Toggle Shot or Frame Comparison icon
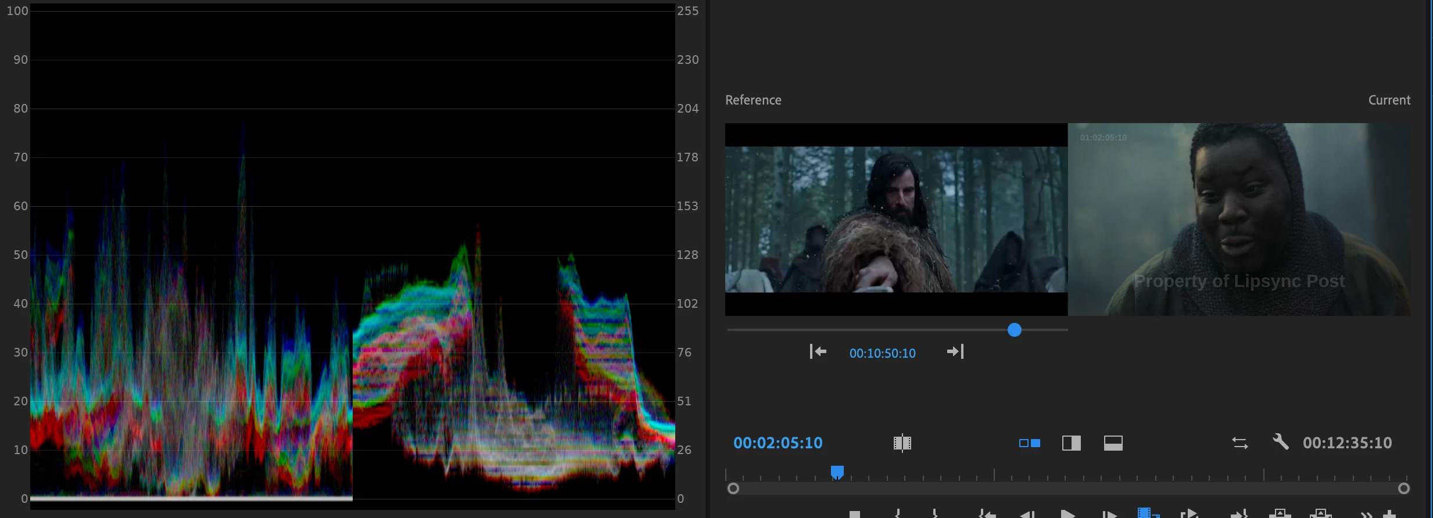 [902, 443]
